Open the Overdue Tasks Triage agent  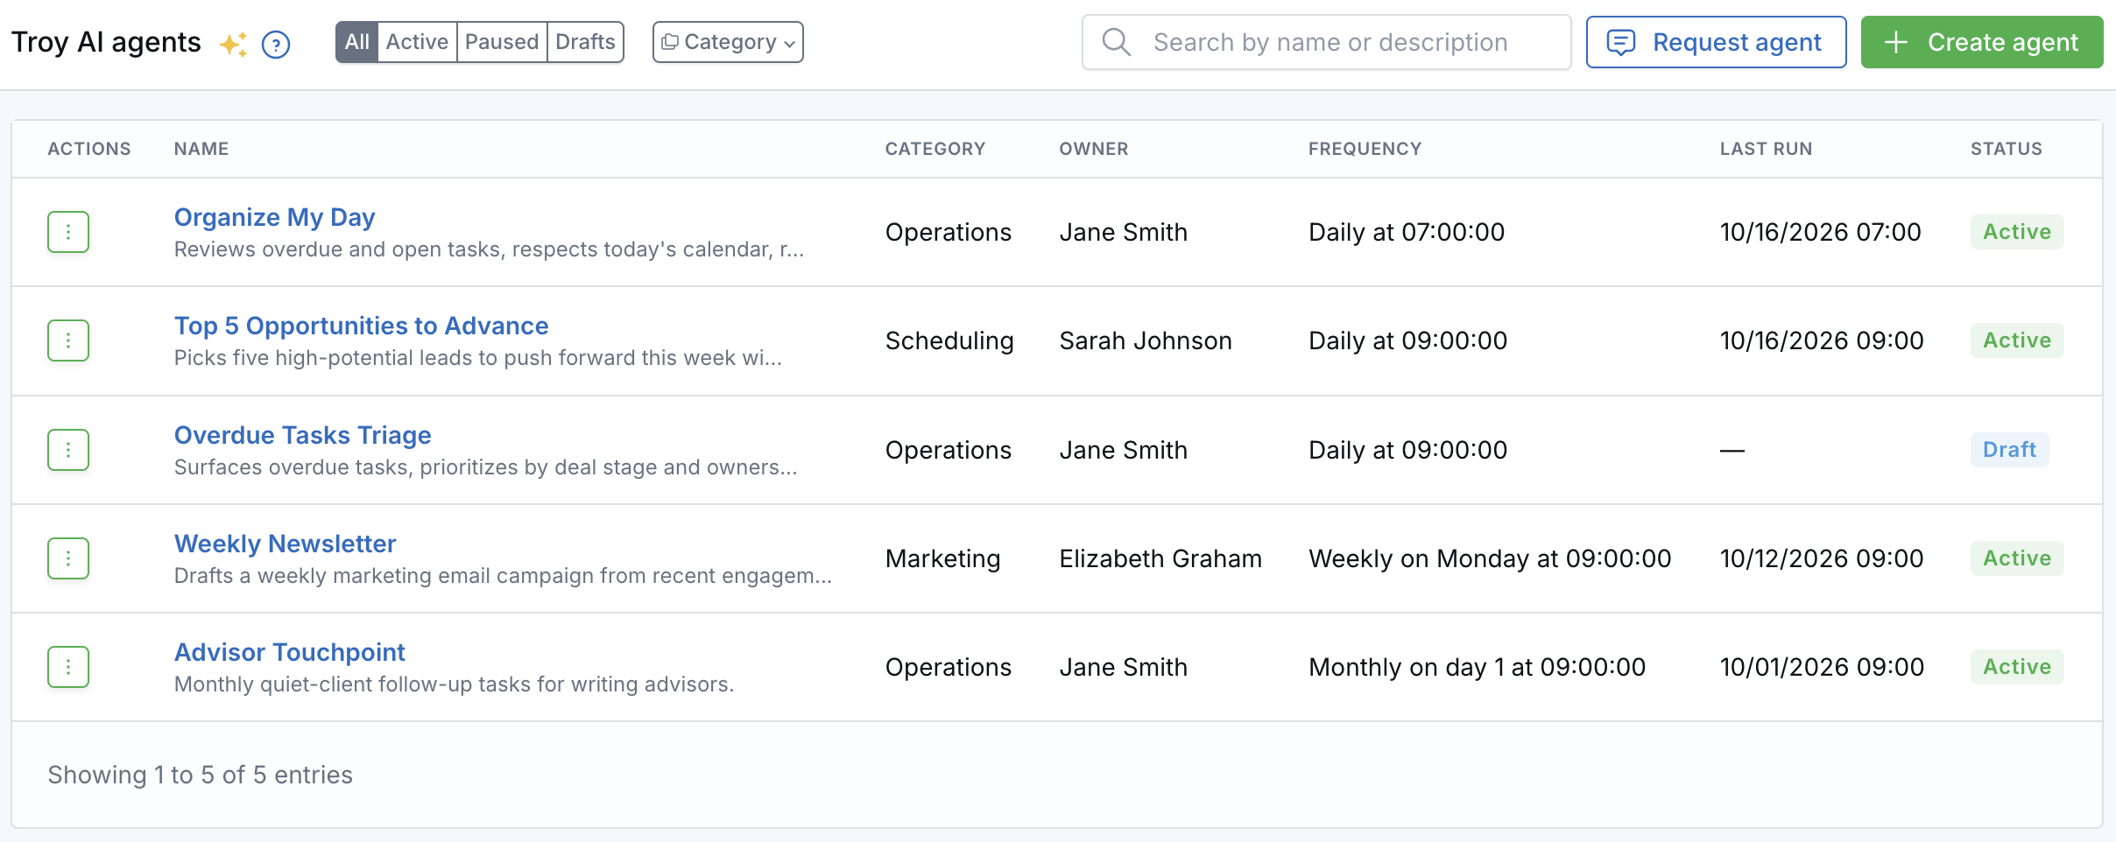click(x=303, y=435)
